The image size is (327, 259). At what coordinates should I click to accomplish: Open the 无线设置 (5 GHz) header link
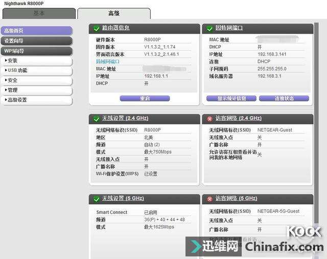tap(123, 198)
